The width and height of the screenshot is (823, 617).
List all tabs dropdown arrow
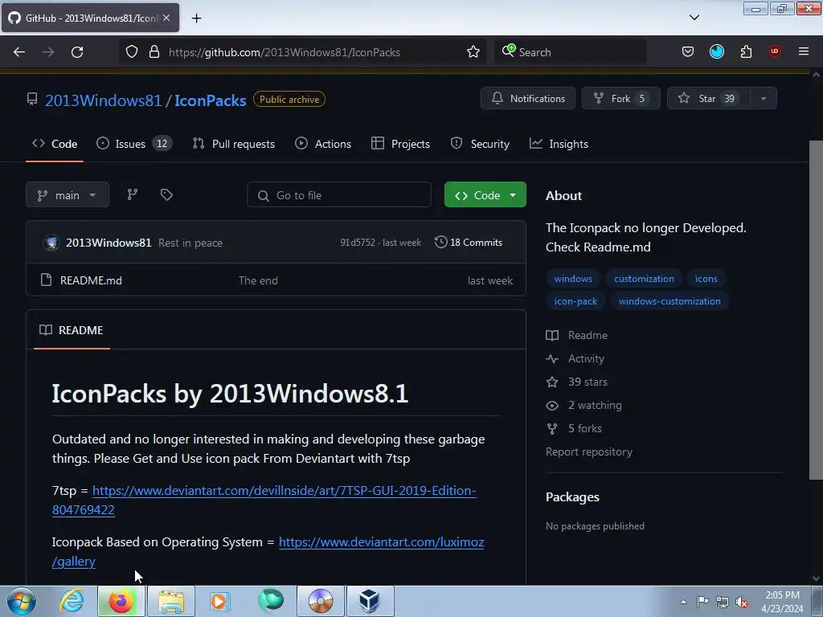[x=694, y=18]
